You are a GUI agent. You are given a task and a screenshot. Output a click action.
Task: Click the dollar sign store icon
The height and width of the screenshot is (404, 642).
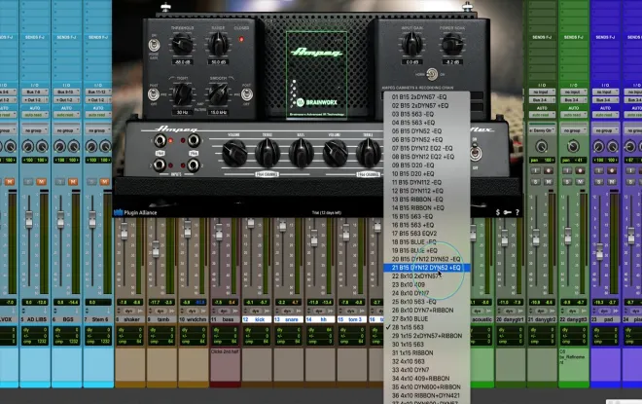click(497, 212)
